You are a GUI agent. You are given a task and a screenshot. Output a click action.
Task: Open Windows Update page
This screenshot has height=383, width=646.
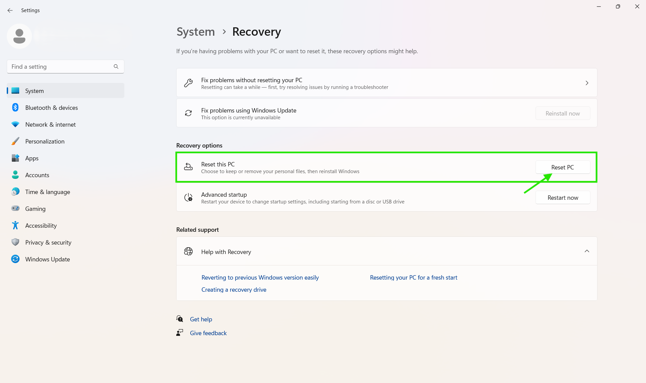click(65, 259)
